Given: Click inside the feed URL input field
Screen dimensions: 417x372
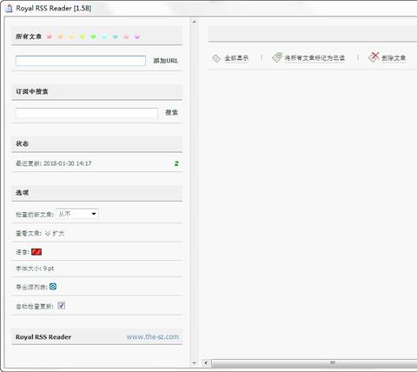Looking at the screenshot, I should [81, 61].
